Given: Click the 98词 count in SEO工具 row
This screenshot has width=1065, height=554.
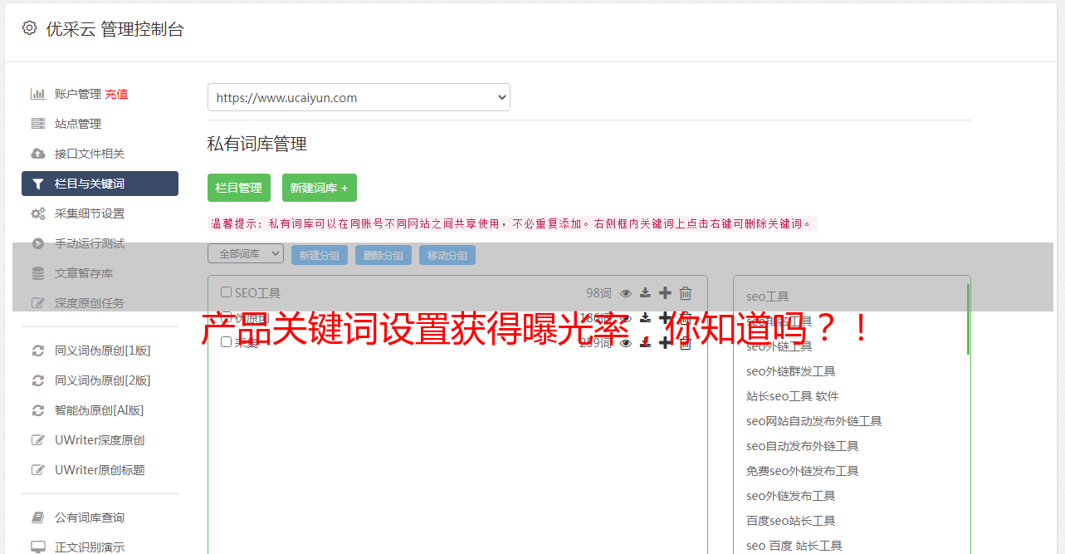Looking at the screenshot, I should (x=598, y=293).
